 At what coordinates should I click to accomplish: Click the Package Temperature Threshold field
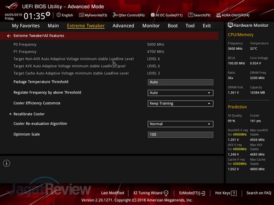[180, 82]
